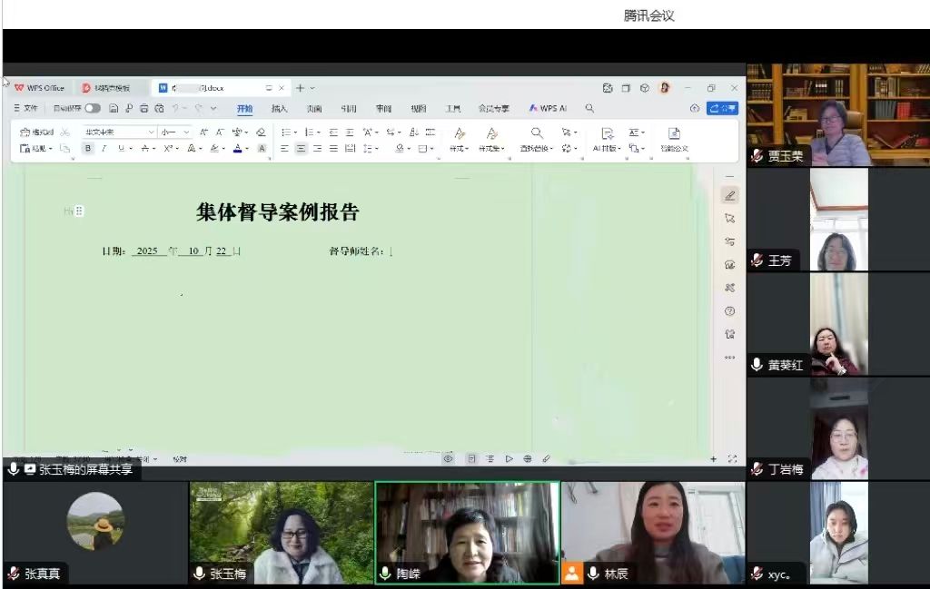The image size is (930, 589).
Task: Expand the font color dropdown arrow
Action: 247,149
